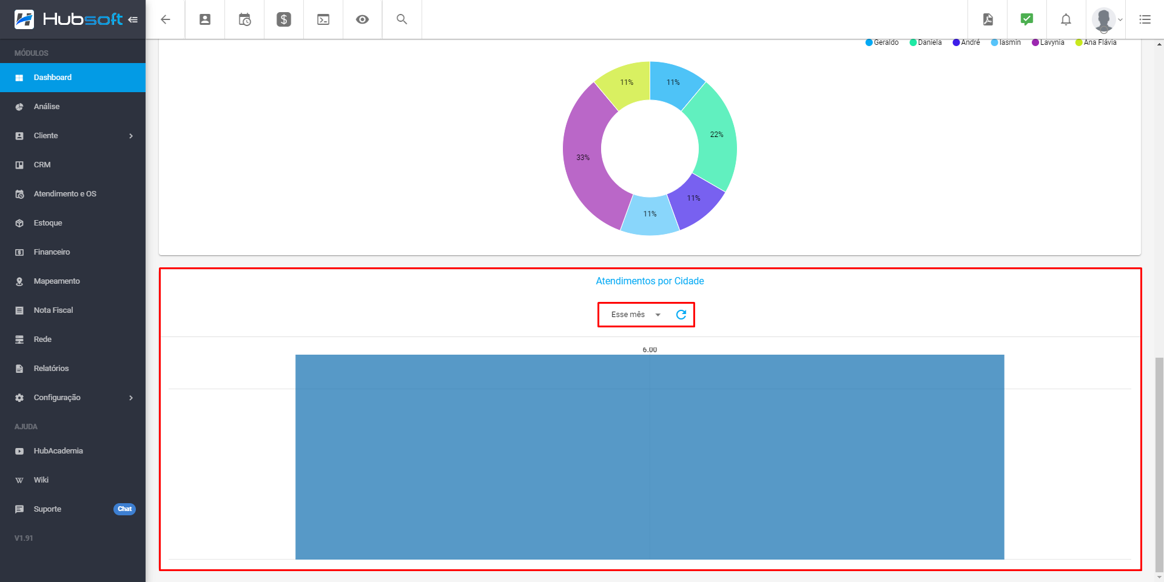This screenshot has height=582, width=1164.
Task: Open Suporte chat from sidebar
Action: click(47, 509)
